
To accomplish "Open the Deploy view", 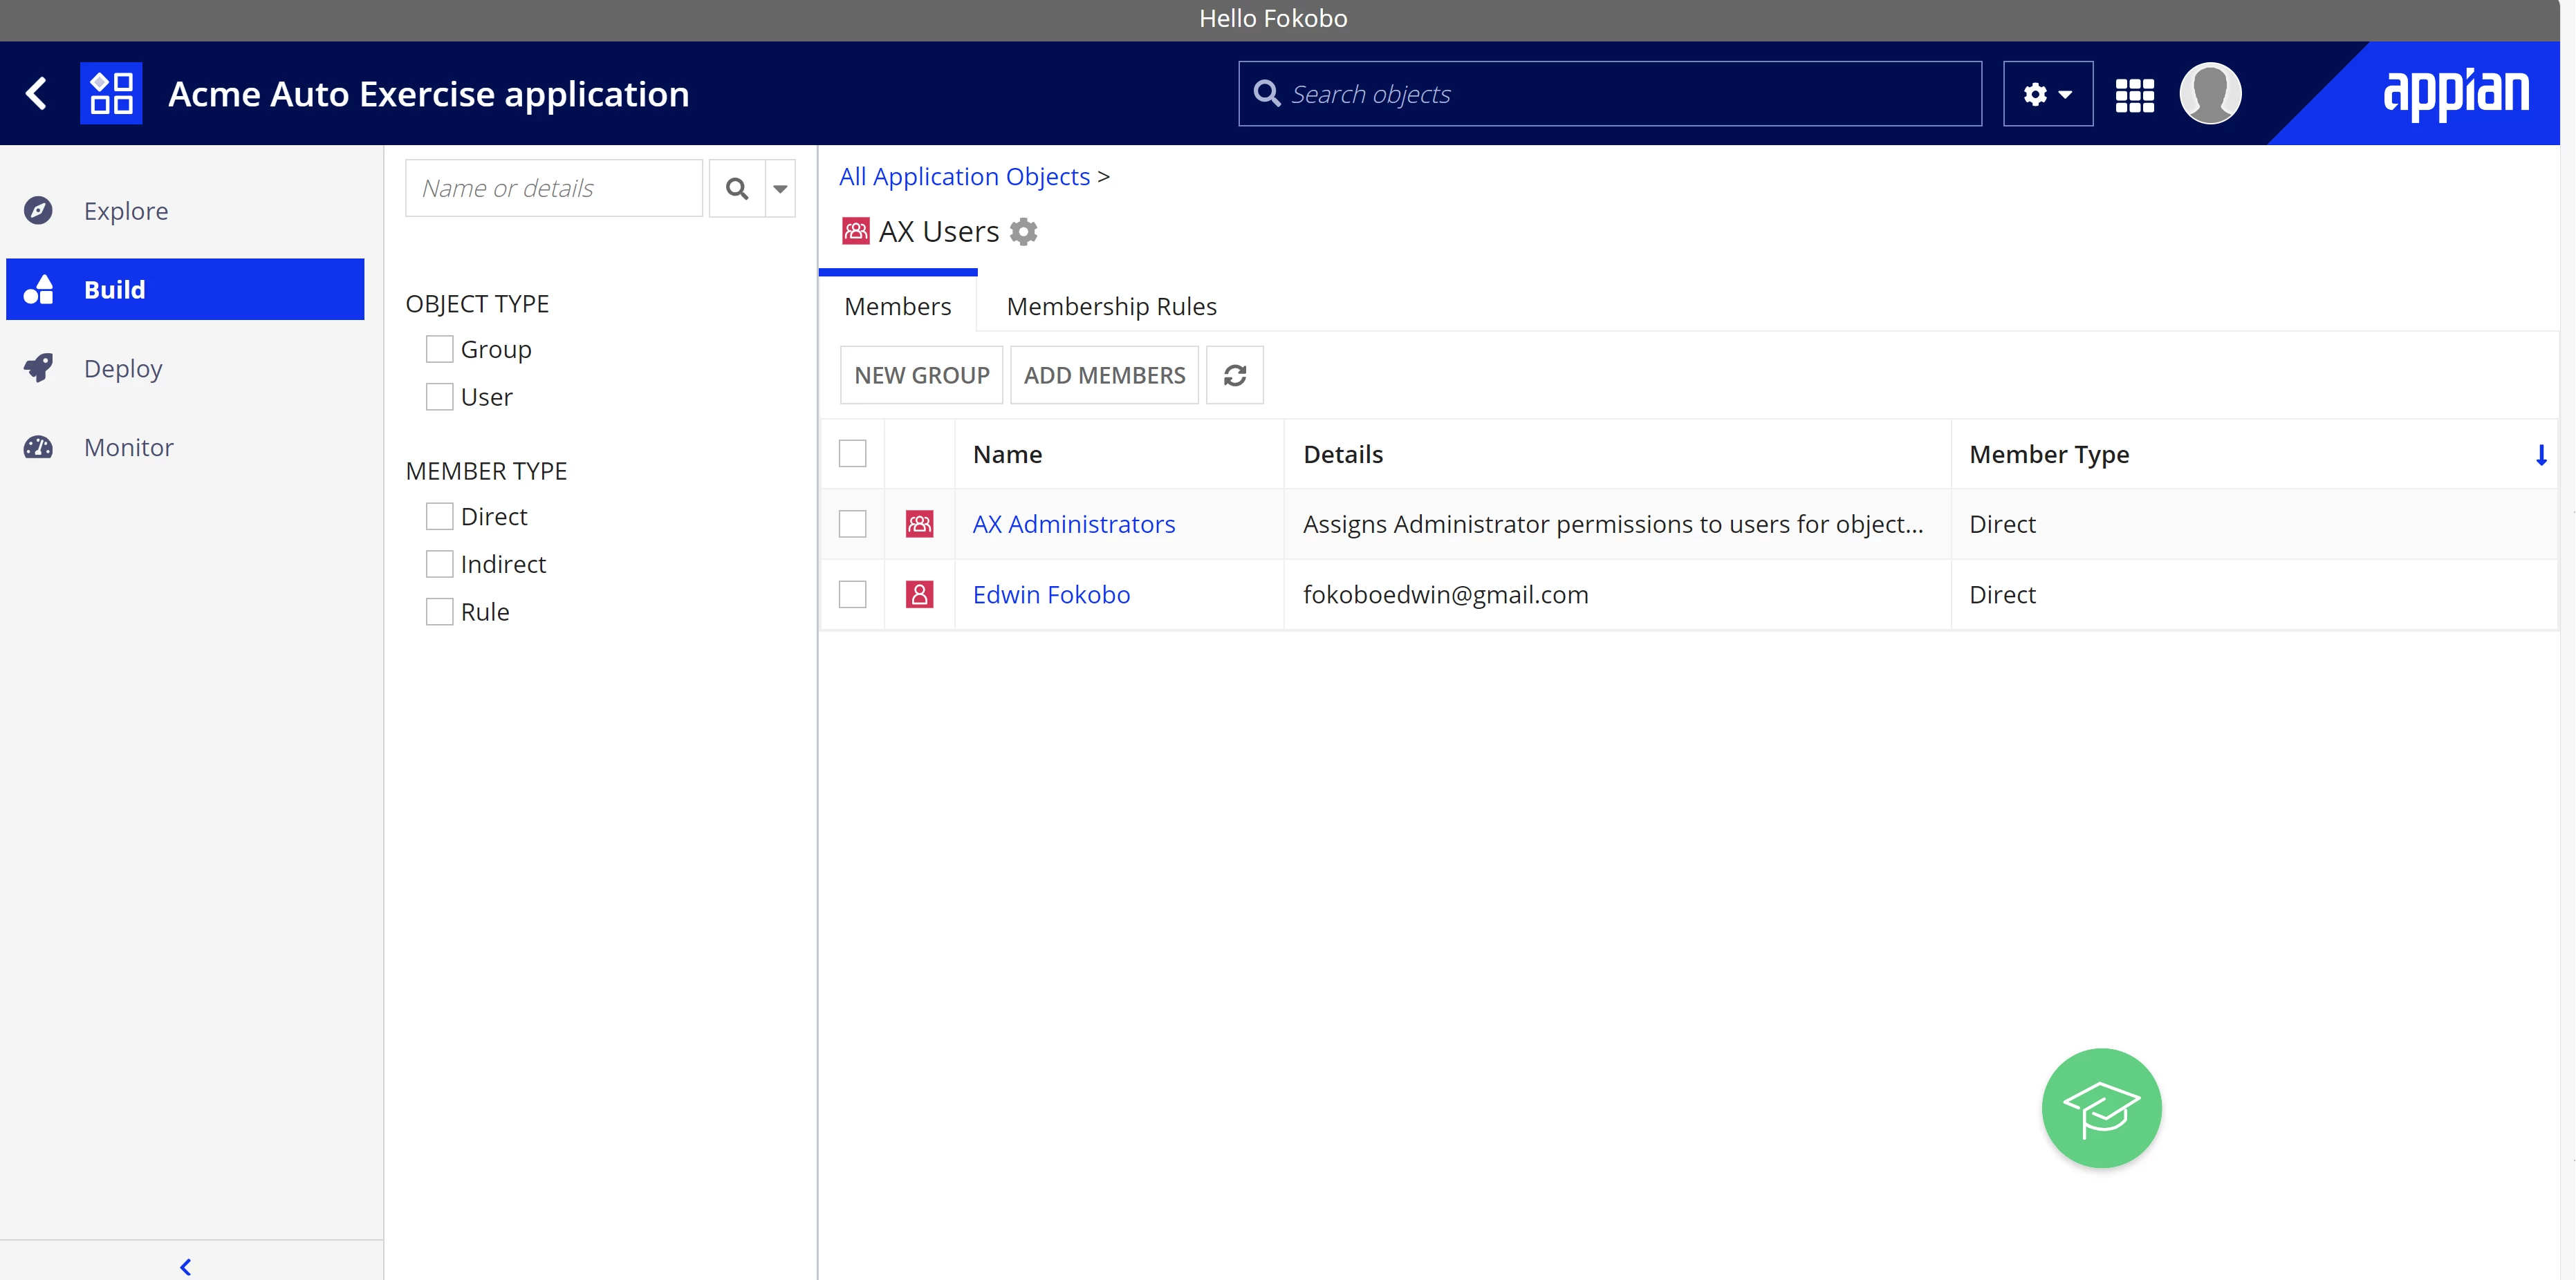I will click(186, 368).
